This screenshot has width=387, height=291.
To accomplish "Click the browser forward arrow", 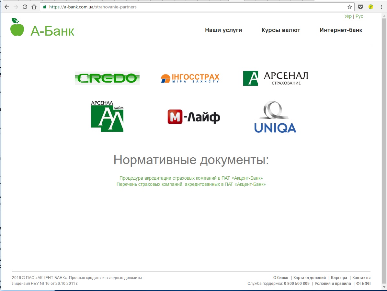I will tap(16, 7).
